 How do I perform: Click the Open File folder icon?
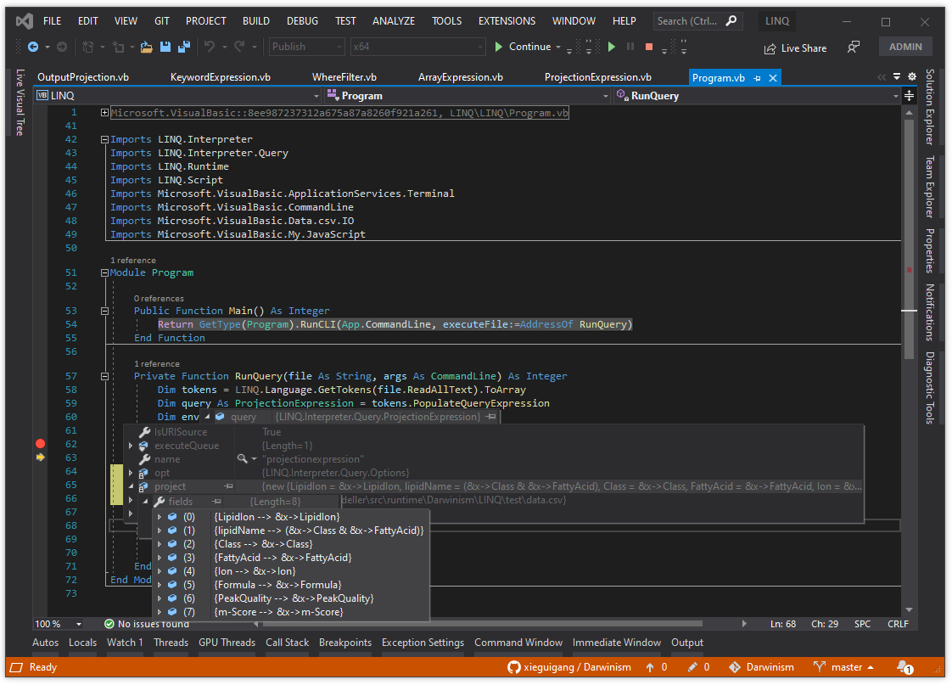(x=147, y=48)
